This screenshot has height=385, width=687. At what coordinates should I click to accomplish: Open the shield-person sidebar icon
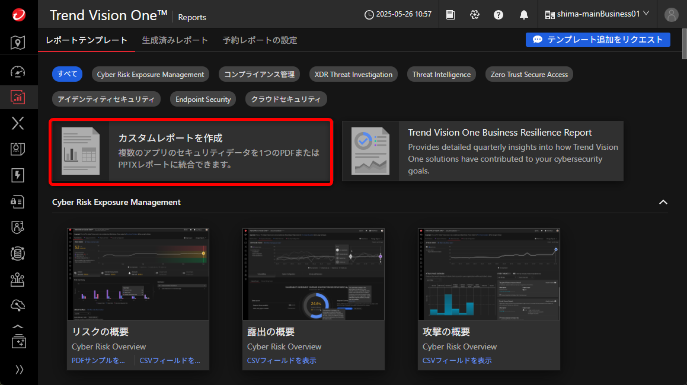(18, 227)
